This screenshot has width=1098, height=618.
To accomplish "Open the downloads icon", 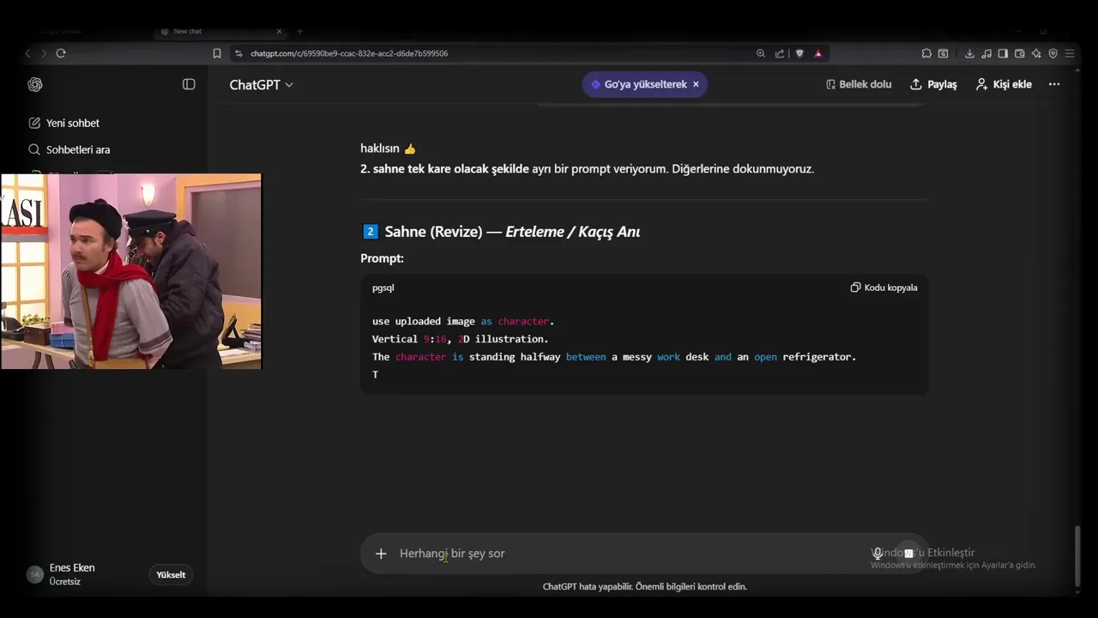I will pyautogui.click(x=969, y=53).
